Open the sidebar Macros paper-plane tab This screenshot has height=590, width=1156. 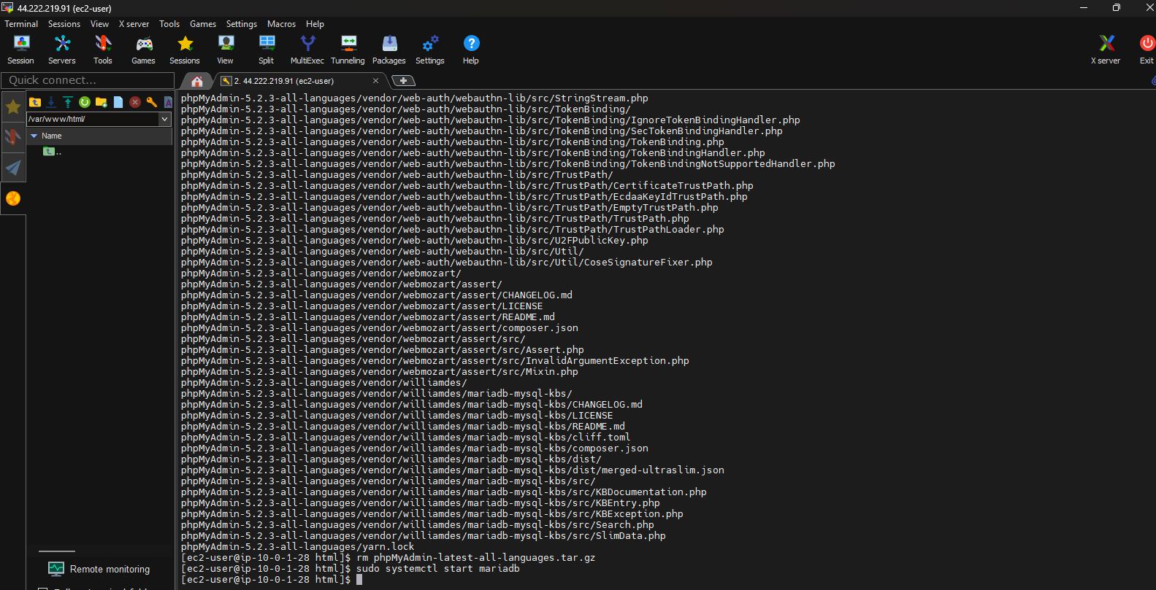[x=13, y=168]
